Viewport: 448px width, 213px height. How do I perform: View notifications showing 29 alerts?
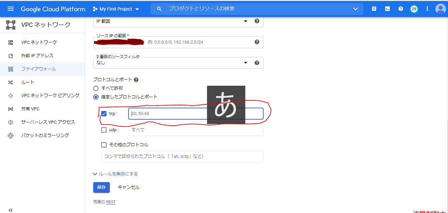click(414, 9)
